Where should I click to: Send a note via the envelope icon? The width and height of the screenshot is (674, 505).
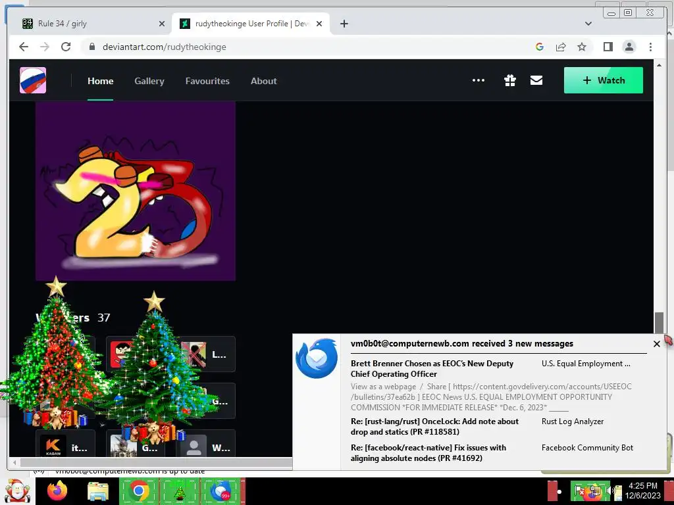536,80
